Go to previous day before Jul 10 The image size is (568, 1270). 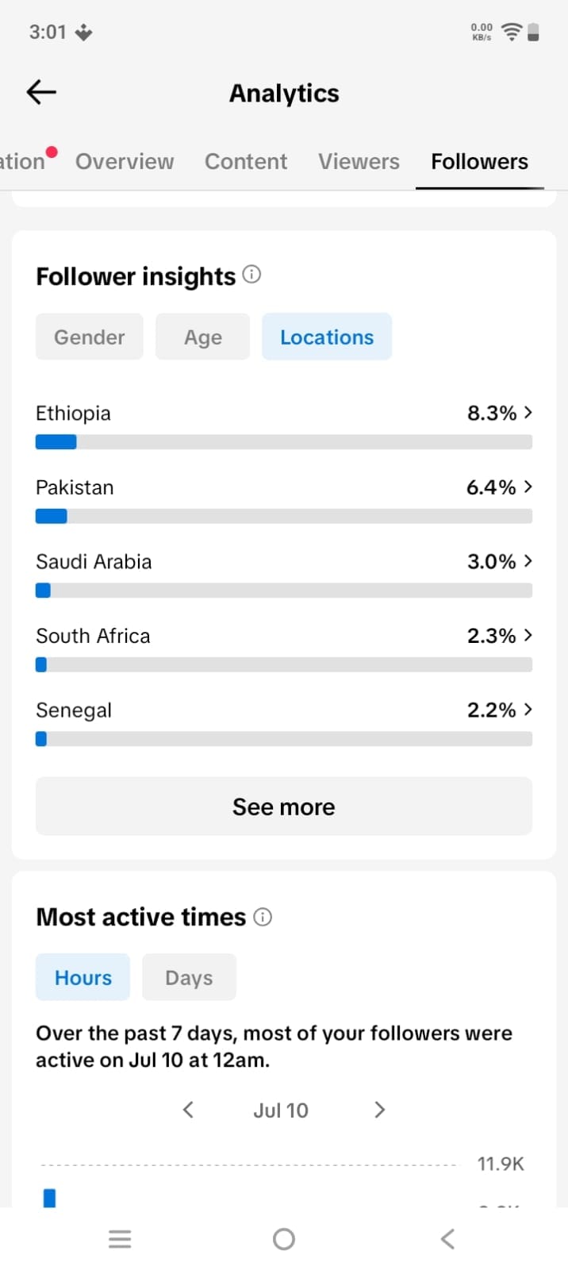(188, 1110)
